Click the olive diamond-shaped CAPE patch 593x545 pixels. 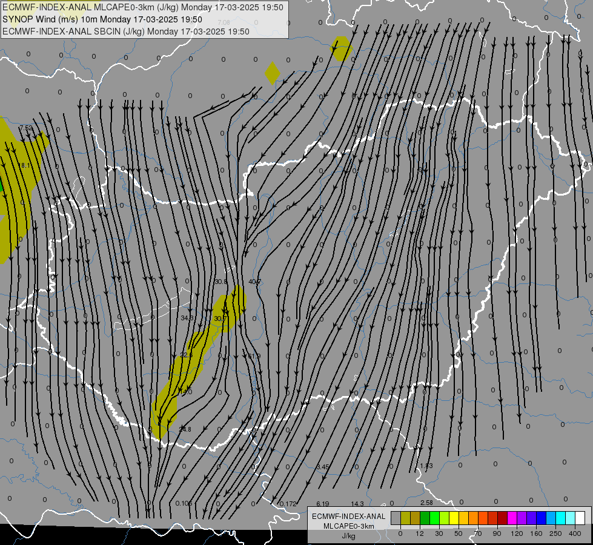[x=273, y=73]
